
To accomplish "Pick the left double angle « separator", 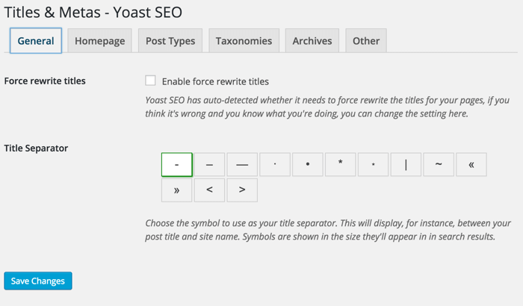I will (471, 164).
